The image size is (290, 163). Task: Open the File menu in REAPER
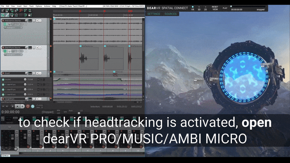(3, 6)
